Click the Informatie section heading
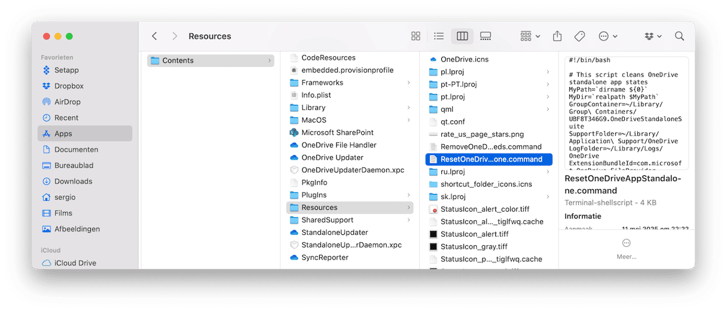The width and height of the screenshot is (727, 311). [583, 216]
